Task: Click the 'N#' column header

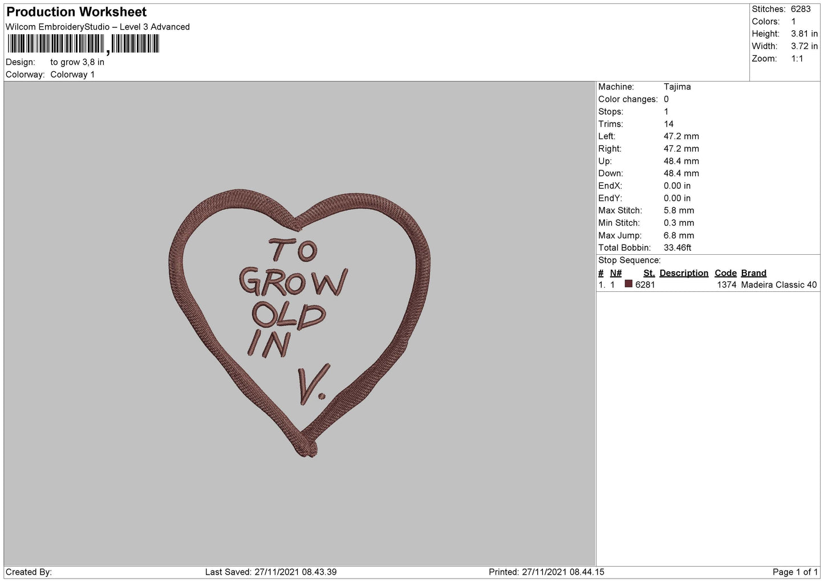Action: click(616, 273)
